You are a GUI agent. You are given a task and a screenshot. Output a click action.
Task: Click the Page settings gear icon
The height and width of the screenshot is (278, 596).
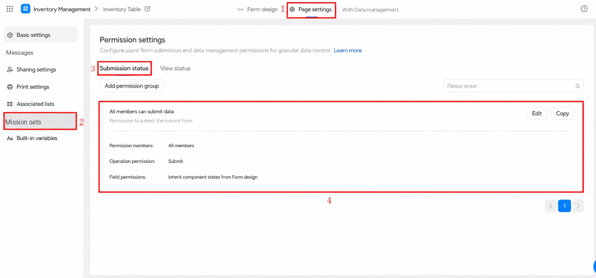(x=292, y=9)
